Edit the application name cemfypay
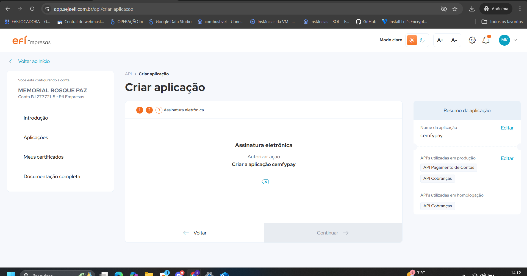This screenshot has height=276, width=527. [x=507, y=128]
